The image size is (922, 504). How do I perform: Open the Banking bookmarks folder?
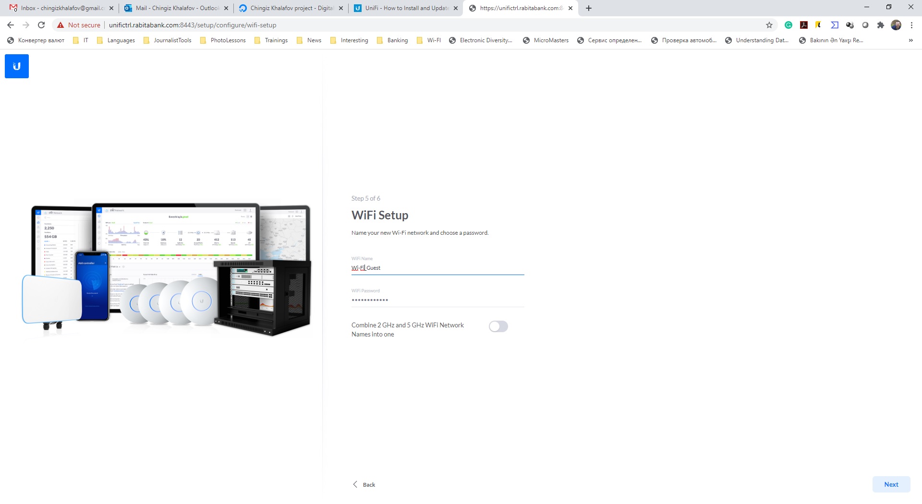click(x=392, y=40)
